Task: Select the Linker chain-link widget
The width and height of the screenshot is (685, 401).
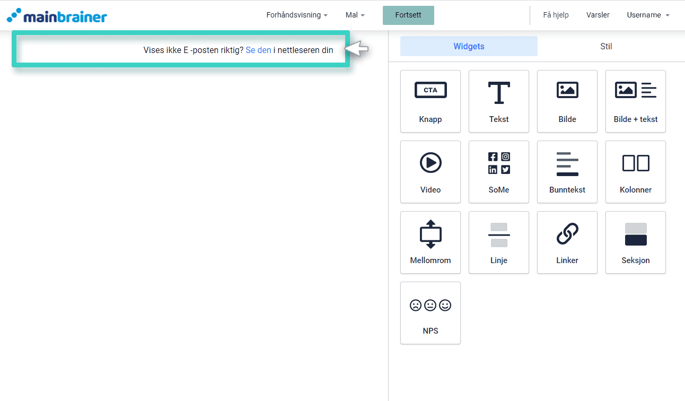Action: point(567,242)
